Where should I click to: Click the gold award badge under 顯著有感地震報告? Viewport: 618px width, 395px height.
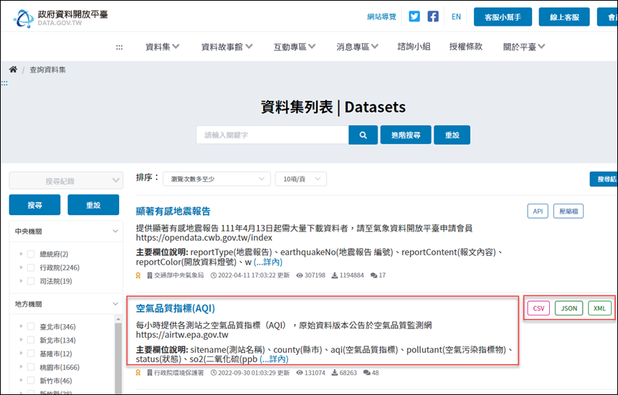point(138,275)
